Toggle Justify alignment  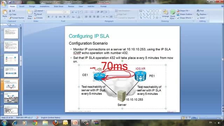(x=98, y=17)
